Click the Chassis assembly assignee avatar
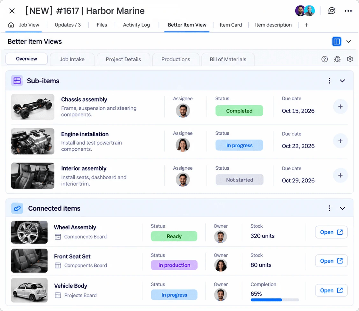 [x=183, y=111]
